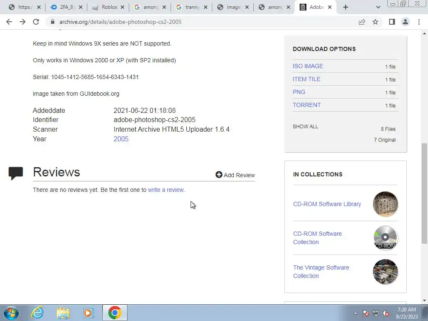Open CD-ROM Software Library collection
Image resolution: width=428 pixels, height=321 pixels.
(x=327, y=204)
